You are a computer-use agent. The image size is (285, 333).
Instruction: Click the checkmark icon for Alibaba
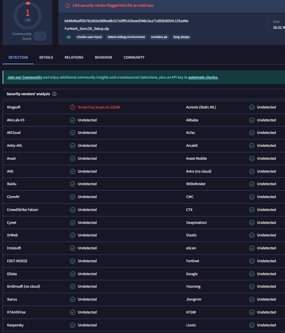pos(252,120)
